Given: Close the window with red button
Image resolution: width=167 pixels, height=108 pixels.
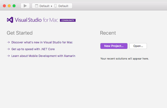Looking at the screenshot, I should tap(4, 6).
